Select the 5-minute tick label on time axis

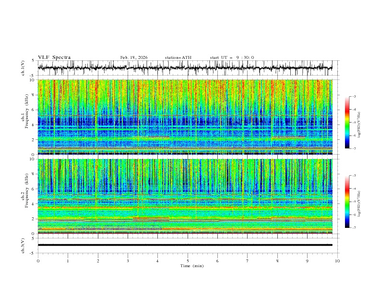pyautogui.click(x=188, y=261)
